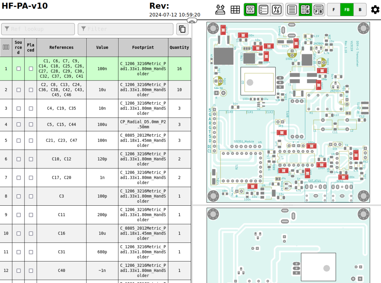Select the 'C10, C12' references cell

click(62, 159)
